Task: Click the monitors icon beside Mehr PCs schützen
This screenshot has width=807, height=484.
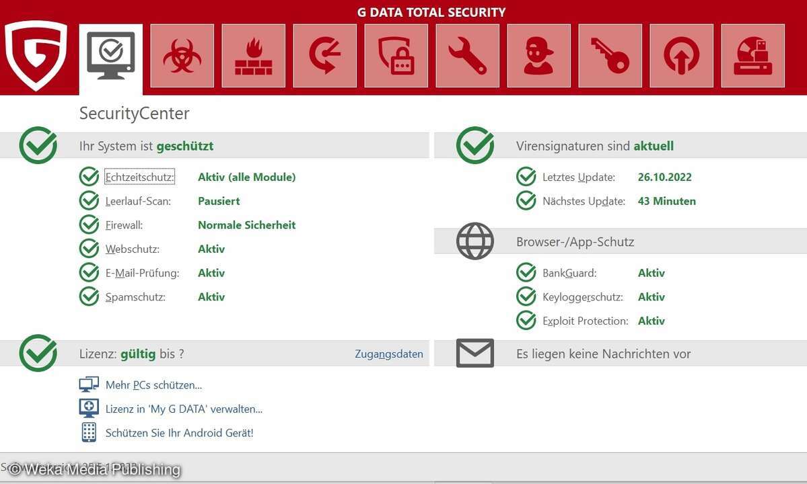Action: pos(89,385)
